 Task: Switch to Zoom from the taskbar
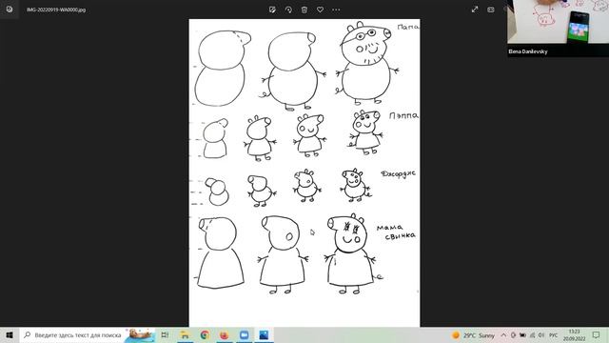tap(245, 334)
